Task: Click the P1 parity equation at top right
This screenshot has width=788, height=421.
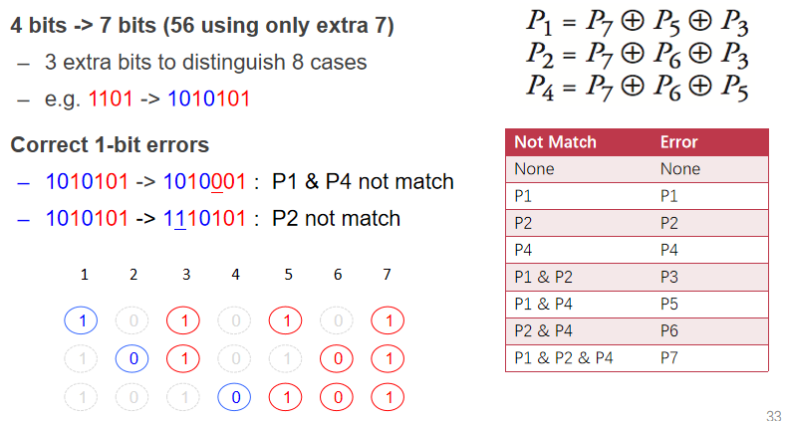Action: (x=638, y=21)
